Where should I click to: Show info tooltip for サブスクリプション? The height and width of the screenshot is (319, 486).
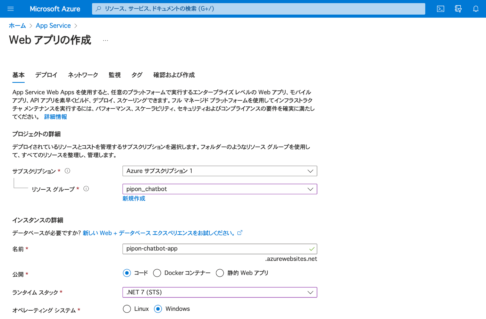click(68, 171)
